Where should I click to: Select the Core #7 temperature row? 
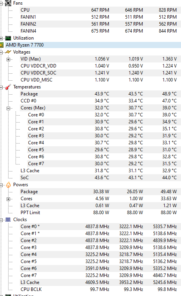click(x=104, y=164)
